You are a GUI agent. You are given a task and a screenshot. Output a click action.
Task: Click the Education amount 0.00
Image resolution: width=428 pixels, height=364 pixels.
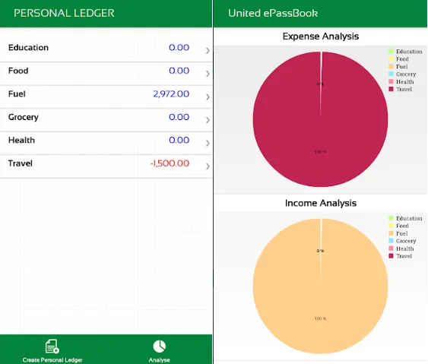[x=179, y=47]
